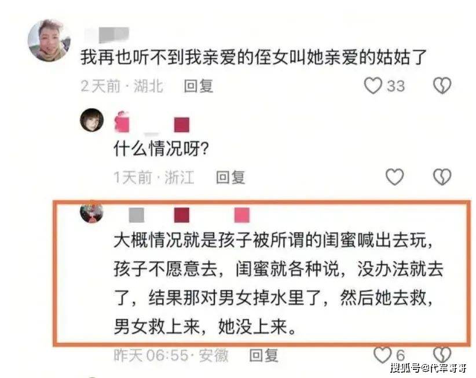Dislike the 安徽 reply via broken heart

[442, 355]
